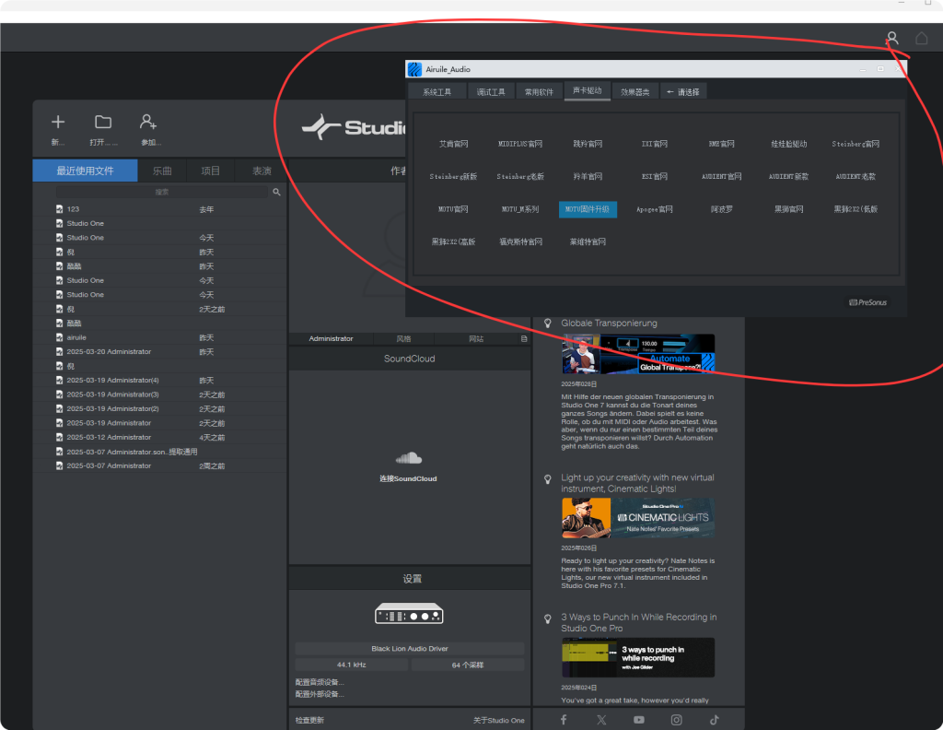The height and width of the screenshot is (730, 943).
Task: Open the MIDIPLUS官网 button
Action: [520, 144]
